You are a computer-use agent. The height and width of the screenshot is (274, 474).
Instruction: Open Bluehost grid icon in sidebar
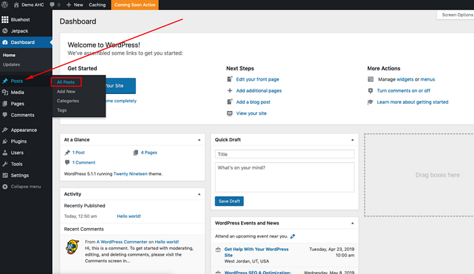[x=5, y=20]
